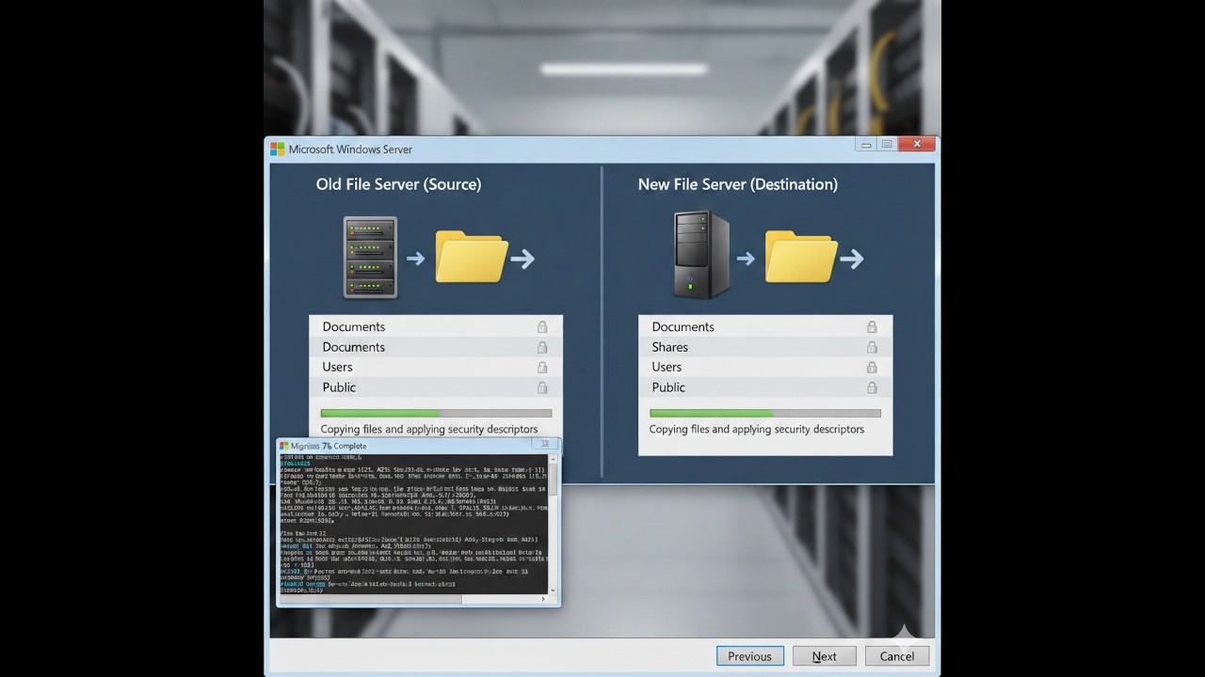Click the 'Old File Server (Source)' heading
This screenshot has height=677, width=1205.
398,184
